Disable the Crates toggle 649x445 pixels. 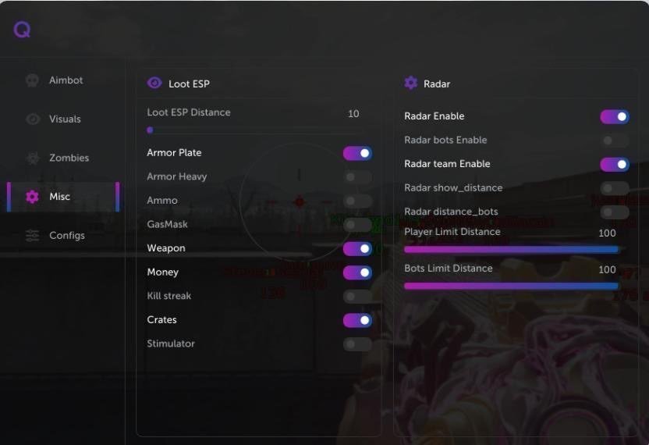tap(357, 320)
